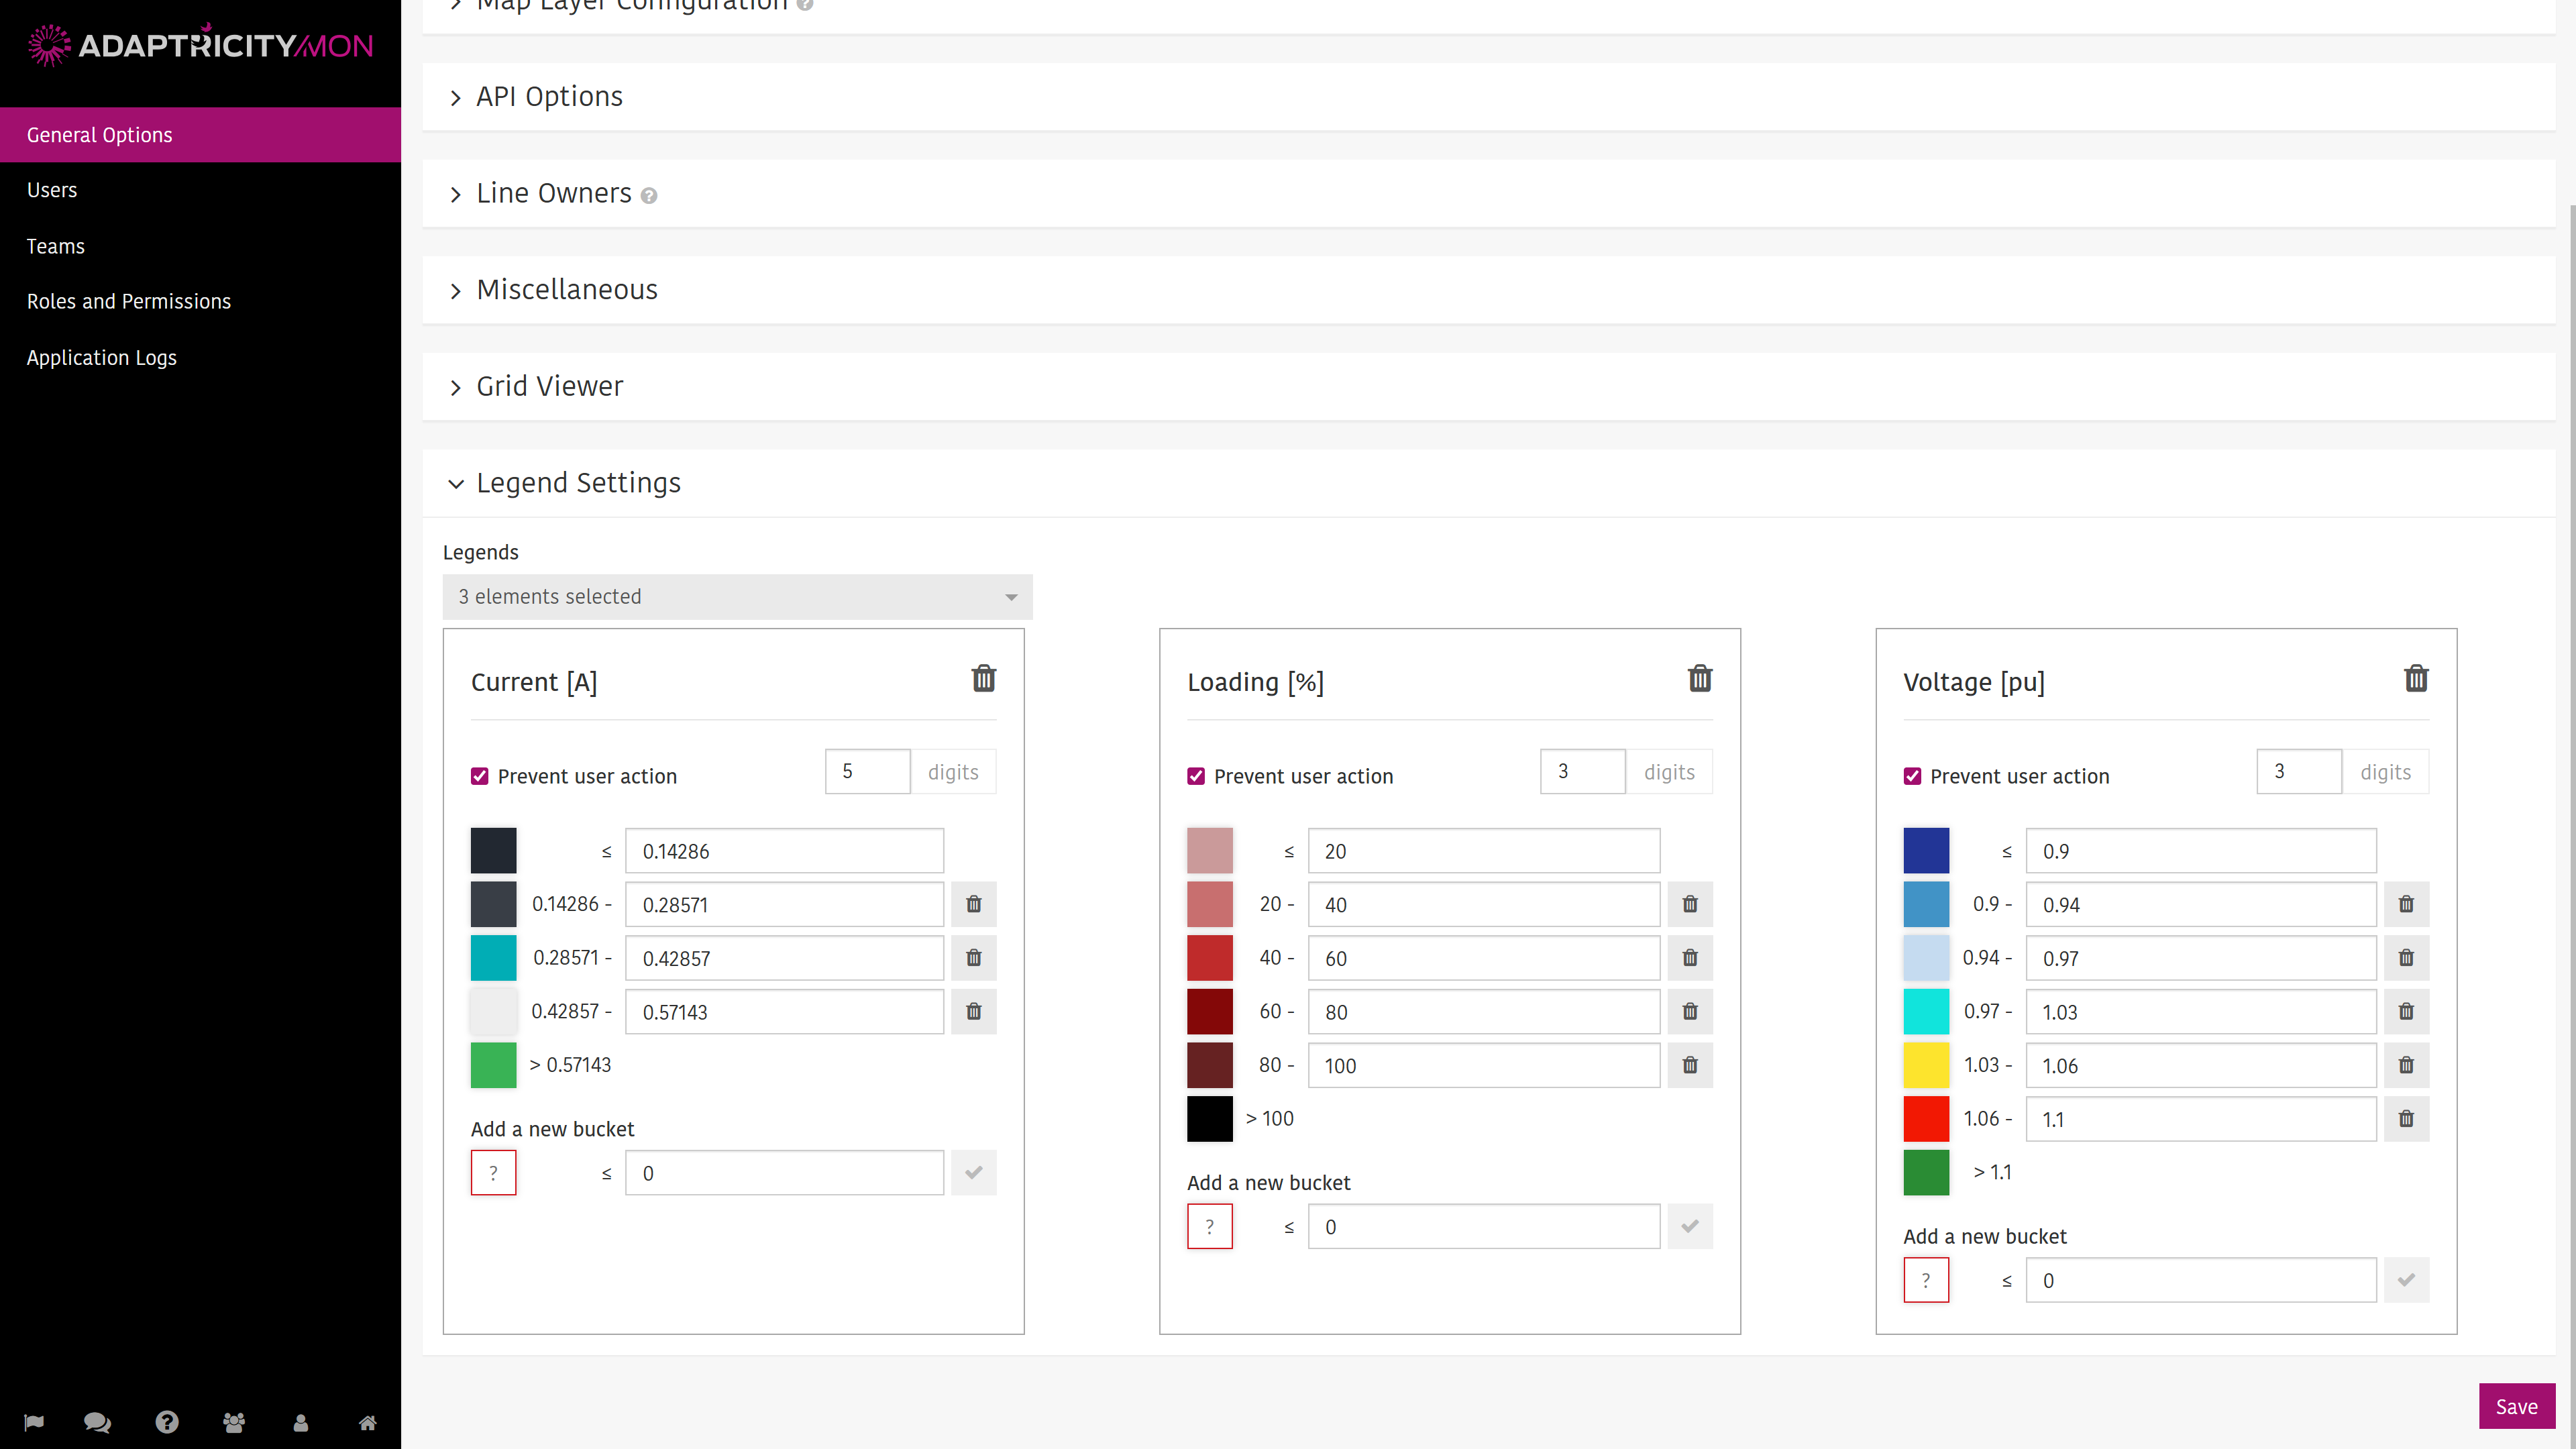2576x1449 pixels.
Task: Open Users in the sidebar
Action: pyautogui.click(x=200, y=190)
